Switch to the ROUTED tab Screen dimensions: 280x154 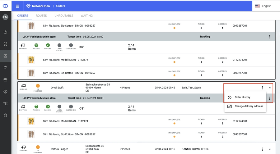tap(41, 16)
